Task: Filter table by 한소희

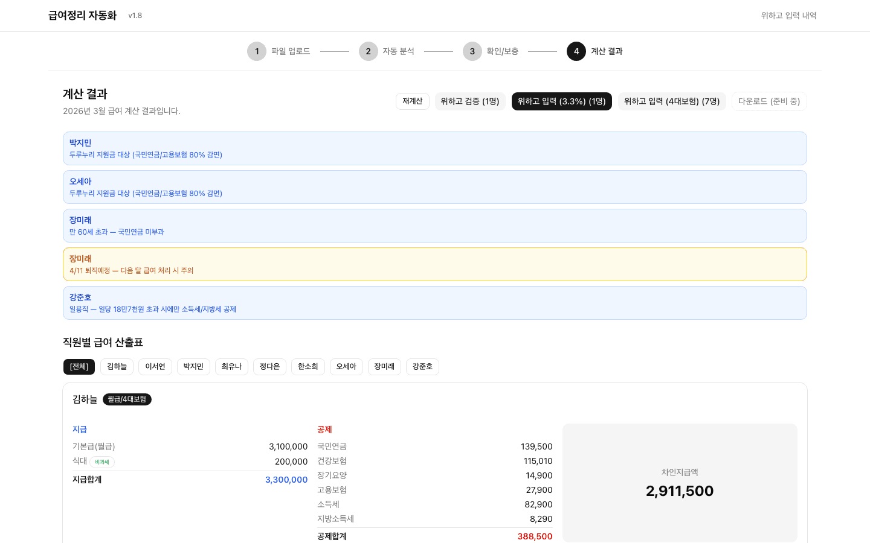Action: [x=308, y=367]
